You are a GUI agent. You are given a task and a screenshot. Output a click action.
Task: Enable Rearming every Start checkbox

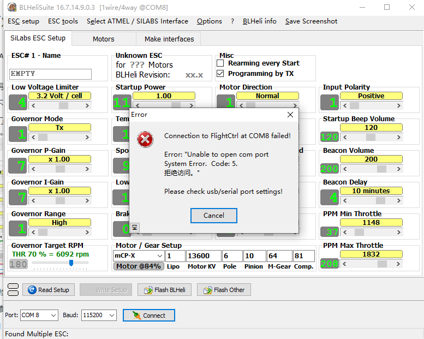click(x=220, y=63)
